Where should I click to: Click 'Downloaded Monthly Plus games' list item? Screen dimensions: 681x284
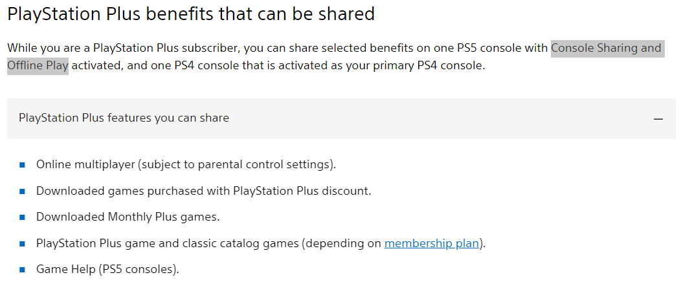click(x=128, y=217)
